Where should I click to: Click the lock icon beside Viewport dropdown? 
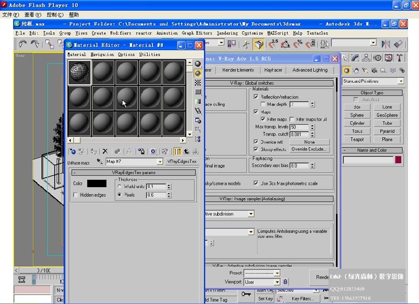[x=285, y=282]
